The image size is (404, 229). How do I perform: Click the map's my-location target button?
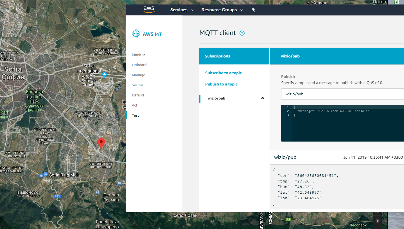[x=377, y=221]
